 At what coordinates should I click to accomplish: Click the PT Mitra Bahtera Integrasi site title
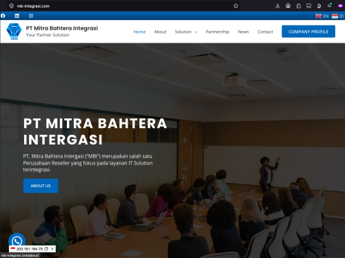tap(62, 28)
